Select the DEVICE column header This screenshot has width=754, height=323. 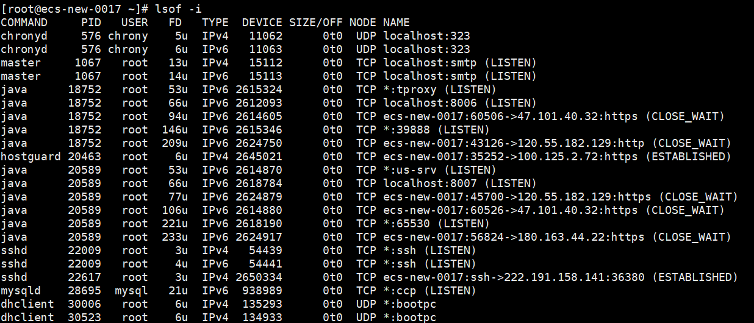tap(262, 23)
